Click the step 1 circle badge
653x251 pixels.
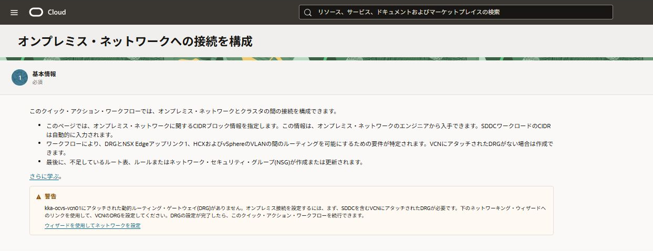[19, 78]
